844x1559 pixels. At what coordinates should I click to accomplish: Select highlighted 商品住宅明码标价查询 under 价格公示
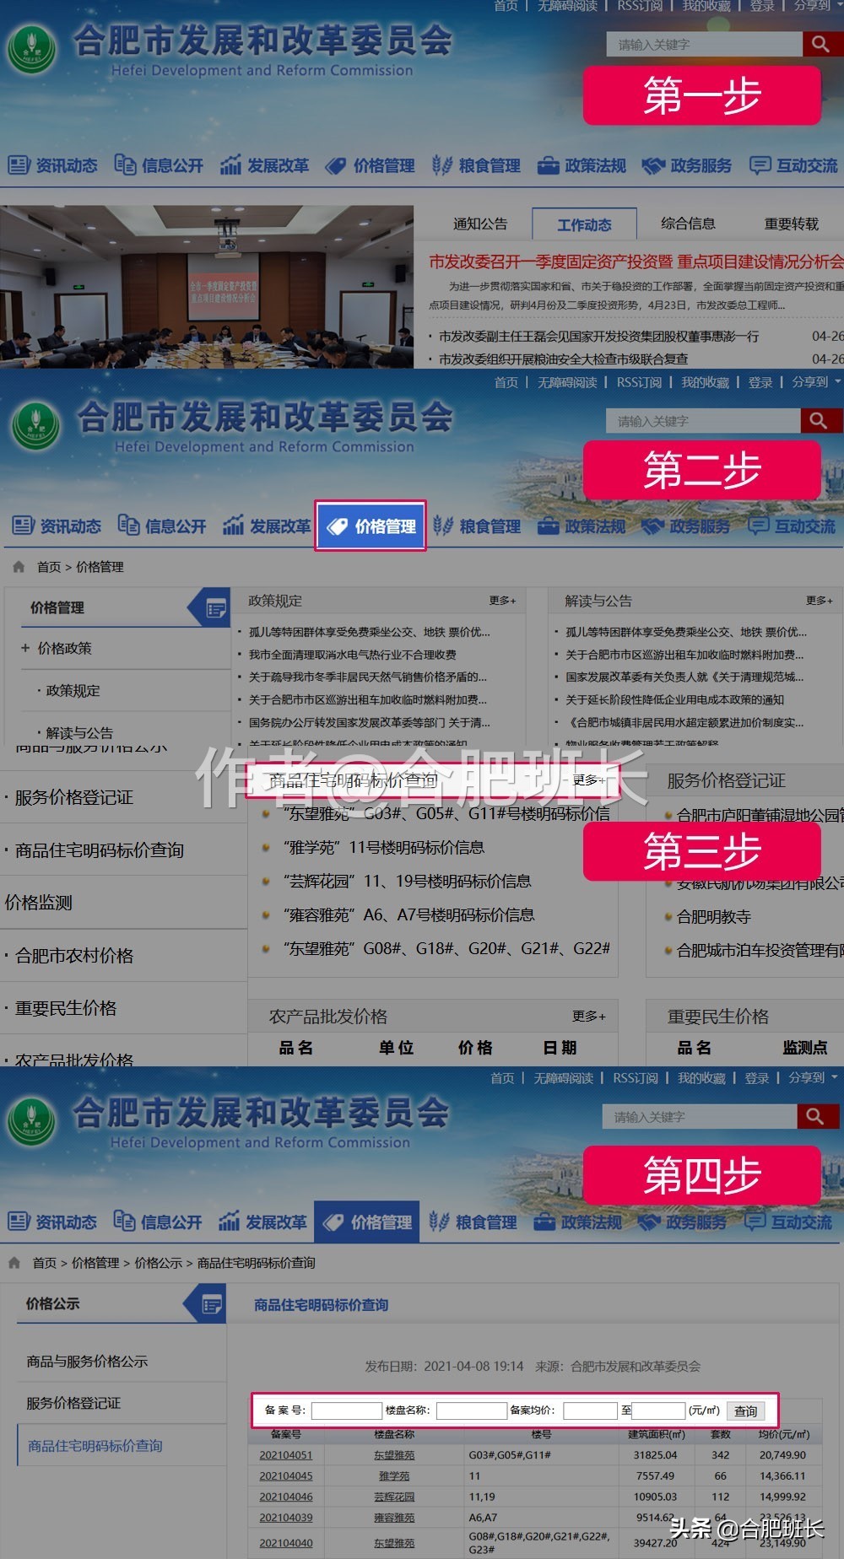click(95, 1445)
